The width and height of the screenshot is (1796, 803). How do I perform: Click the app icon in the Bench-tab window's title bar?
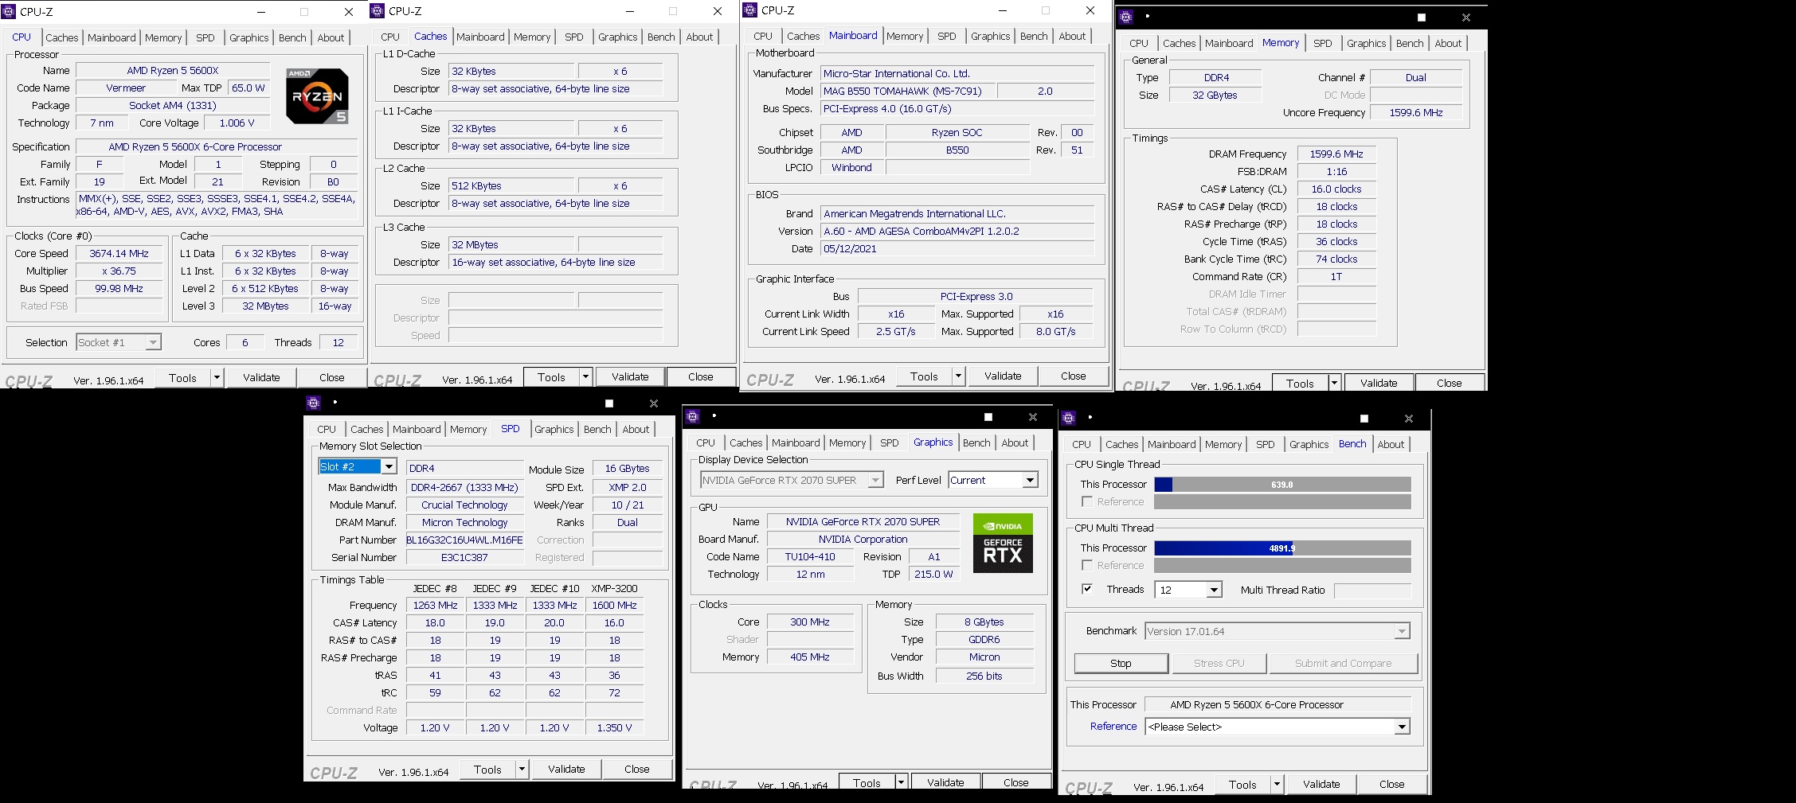(1069, 418)
